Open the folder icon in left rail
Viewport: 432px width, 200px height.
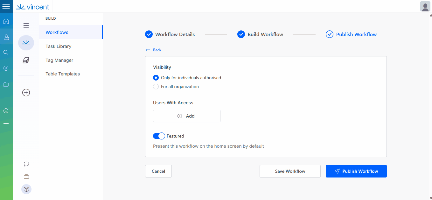click(x=6, y=85)
